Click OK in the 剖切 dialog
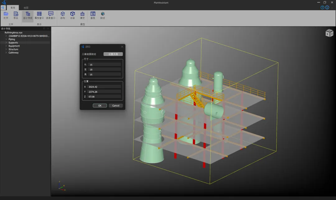The height and width of the screenshot is (200, 336). click(100, 106)
